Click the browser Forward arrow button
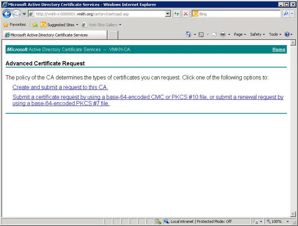298x226 pixels. pyautogui.click(x=17, y=14)
